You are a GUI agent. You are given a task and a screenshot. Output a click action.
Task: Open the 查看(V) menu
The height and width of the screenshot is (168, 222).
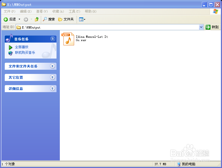click(42, 11)
